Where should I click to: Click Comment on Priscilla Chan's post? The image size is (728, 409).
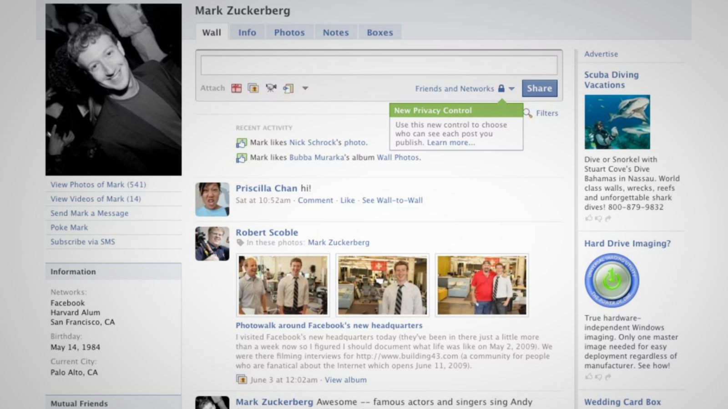315,200
